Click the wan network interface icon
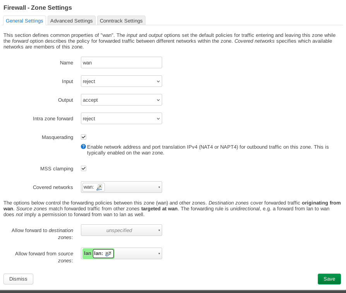The width and height of the screenshot is (346, 293). coord(99,187)
